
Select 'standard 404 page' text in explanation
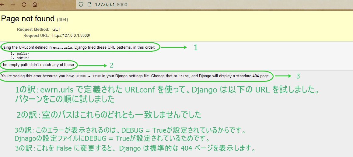(x=254, y=76)
